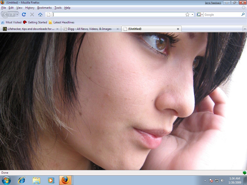
Task: Show hidden tray icons arrow
Action: pos(205,180)
